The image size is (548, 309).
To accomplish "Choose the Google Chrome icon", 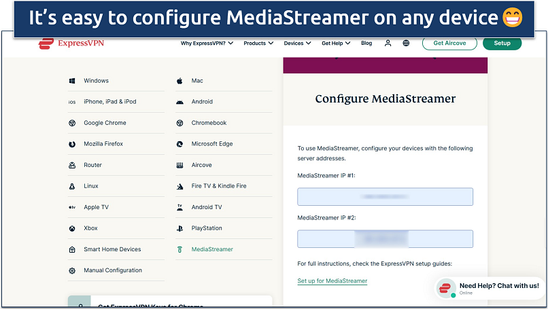I will pyautogui.click(x=72, y=123).
